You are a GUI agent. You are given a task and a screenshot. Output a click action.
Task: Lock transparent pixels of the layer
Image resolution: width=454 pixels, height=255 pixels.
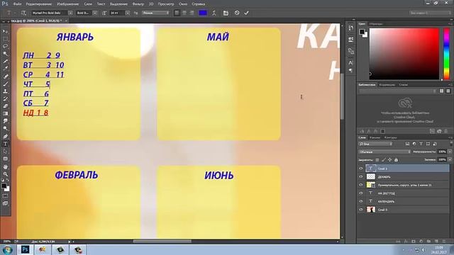click(377, 159)
